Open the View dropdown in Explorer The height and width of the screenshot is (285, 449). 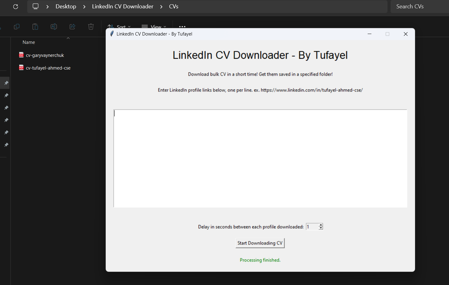coord(154,27)
